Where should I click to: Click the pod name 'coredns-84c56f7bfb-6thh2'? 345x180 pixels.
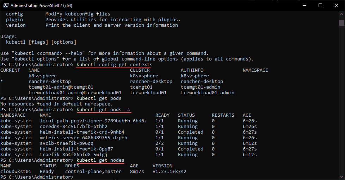click(74, 127)
